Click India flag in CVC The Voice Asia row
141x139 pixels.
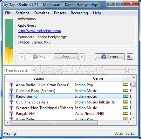125,102
